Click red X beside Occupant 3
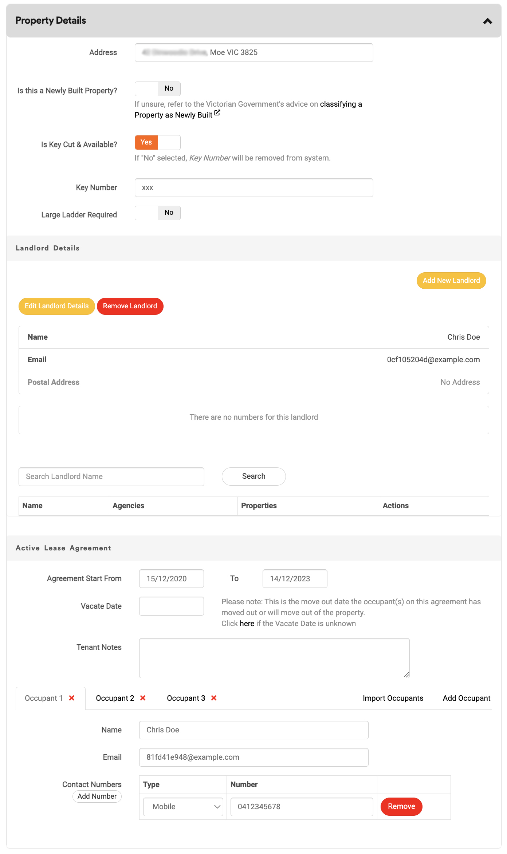 214,698
